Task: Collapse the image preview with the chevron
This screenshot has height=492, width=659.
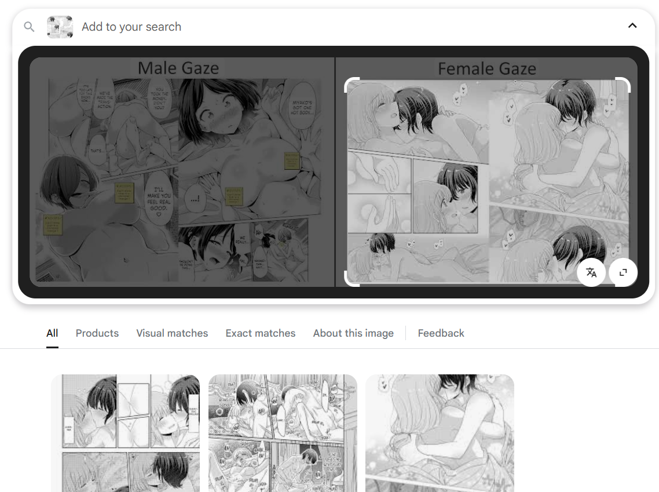Action: (x=632, y=25)
